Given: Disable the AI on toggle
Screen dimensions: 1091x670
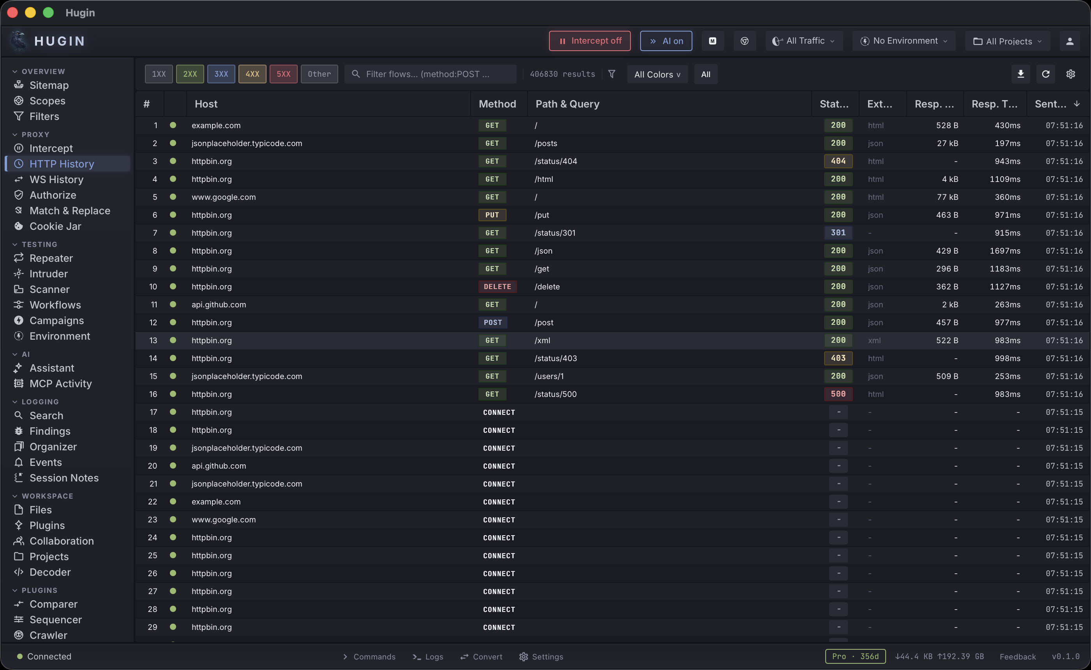Looking at the screenshot, I should pyautogui.click(x=666, y=41).
